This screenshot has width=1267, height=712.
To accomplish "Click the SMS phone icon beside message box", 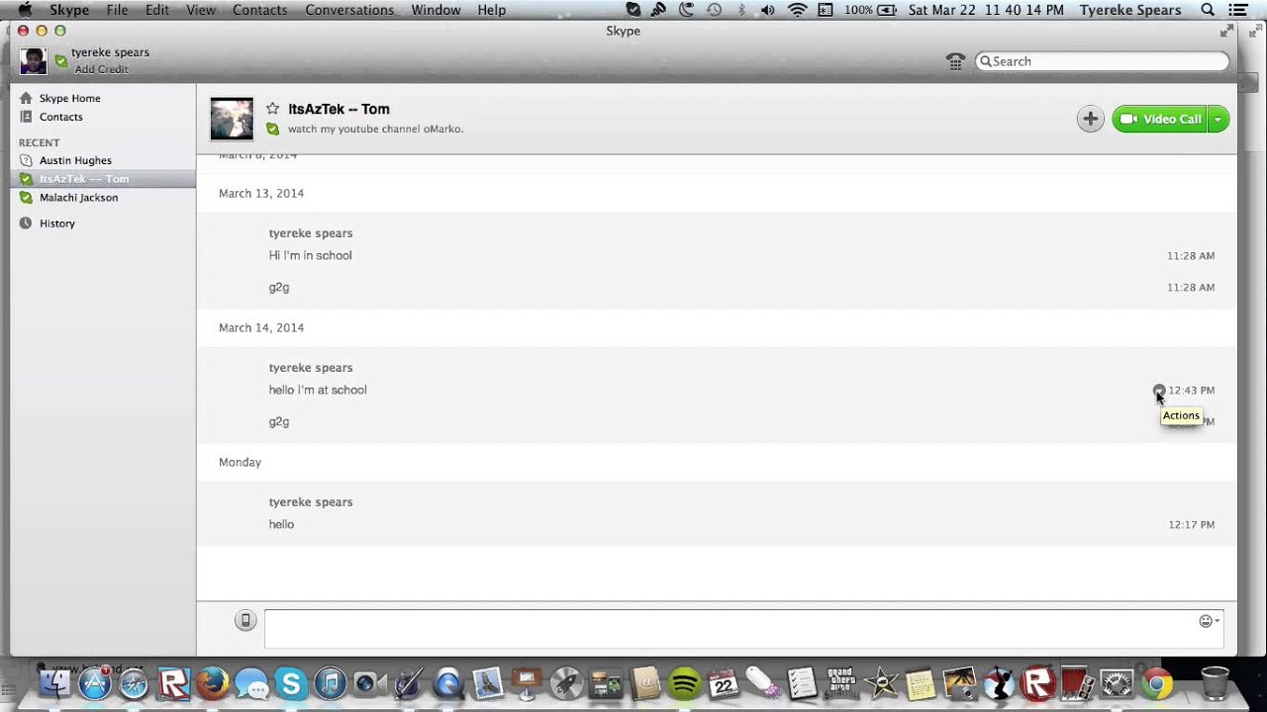I will [x=245, y=620].
